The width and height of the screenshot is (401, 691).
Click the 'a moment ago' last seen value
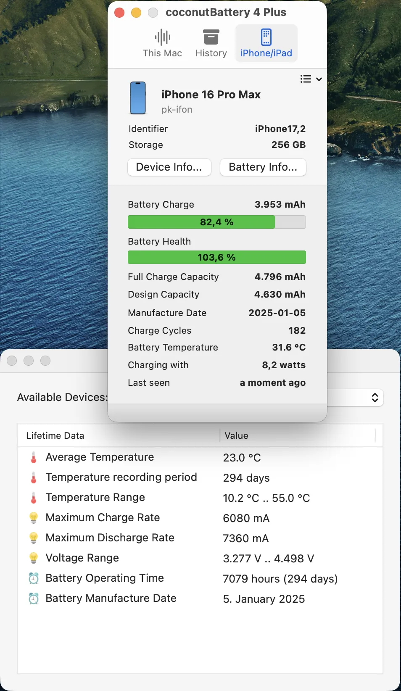coord(273,382)
